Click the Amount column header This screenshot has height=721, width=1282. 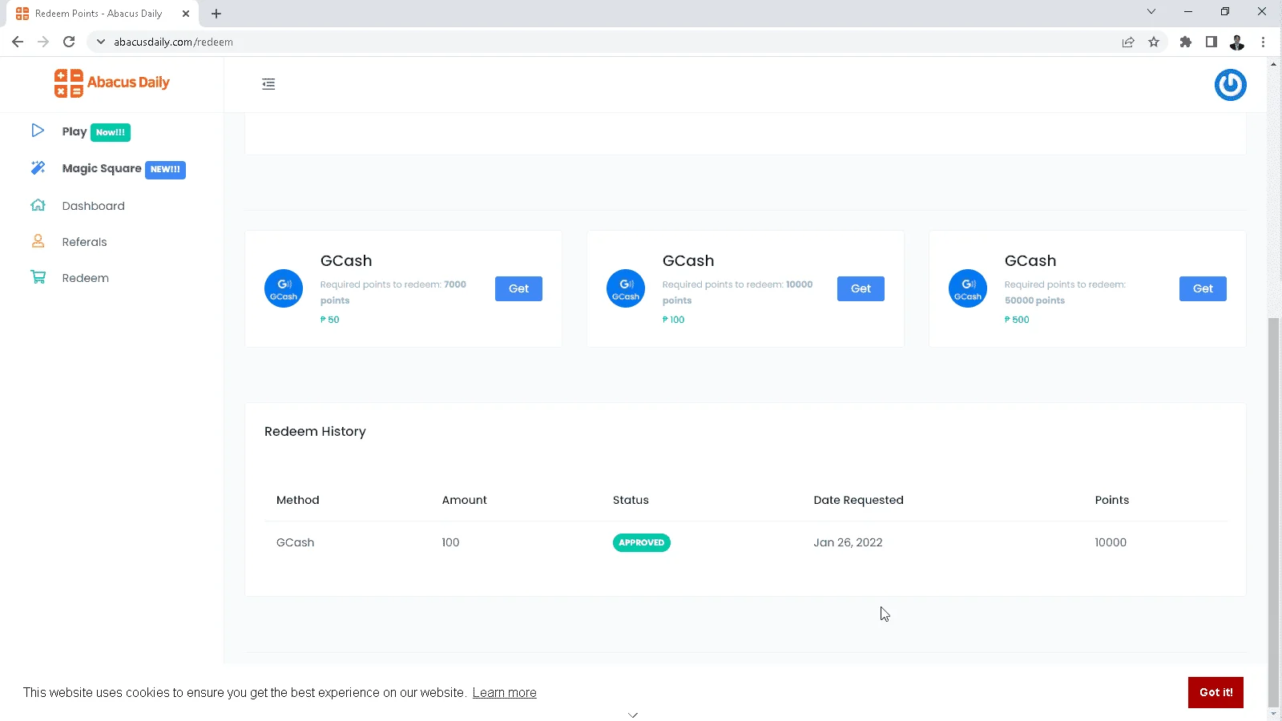tap(465, 500)
